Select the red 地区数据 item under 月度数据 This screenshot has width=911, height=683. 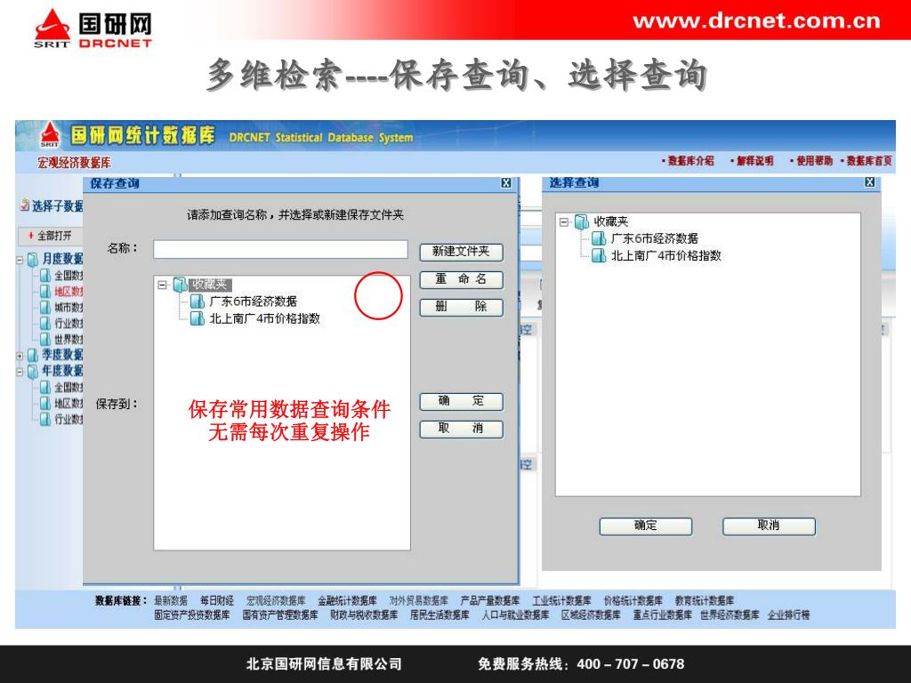(x=69, y=292)
